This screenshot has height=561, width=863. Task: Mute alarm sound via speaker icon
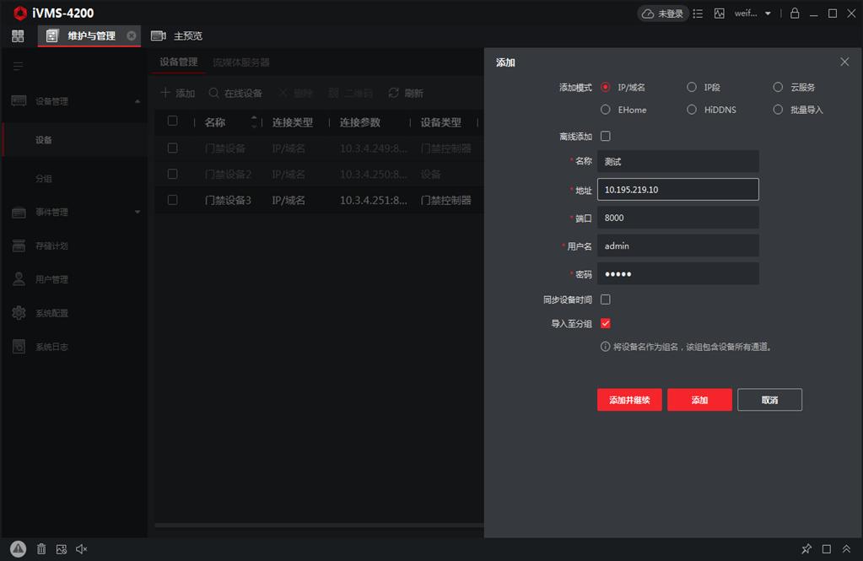[81, 549]
